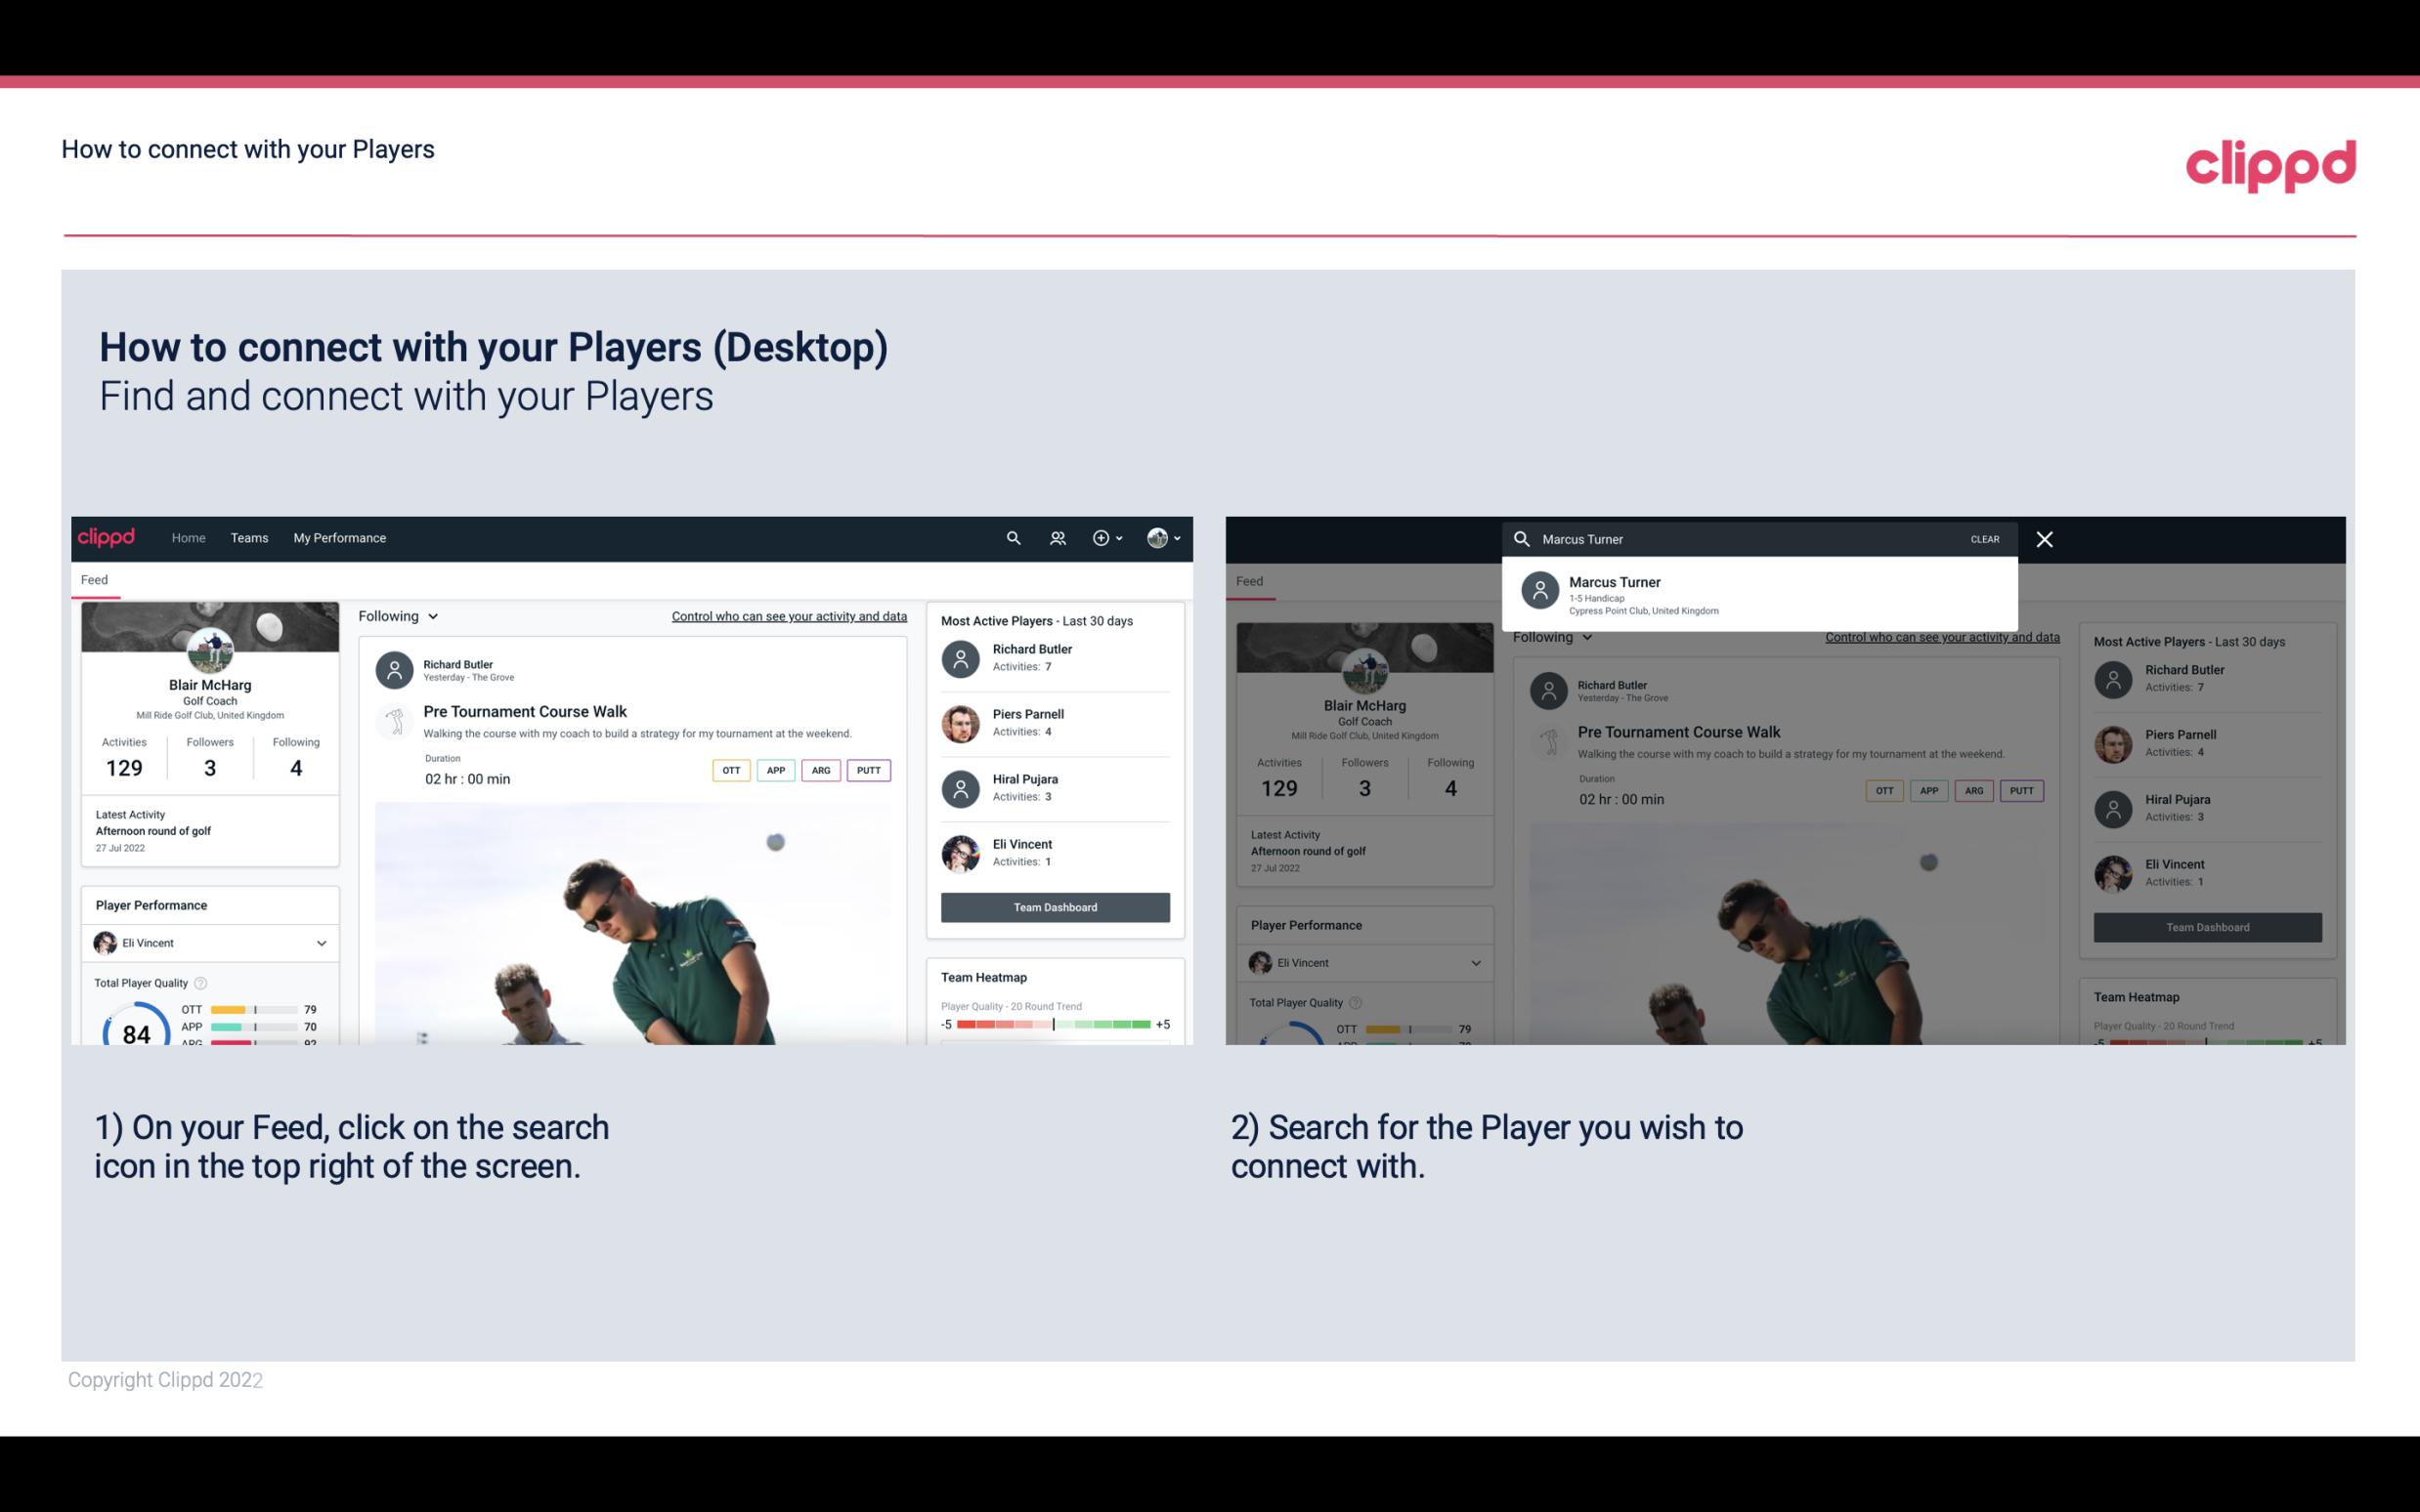
Task: Click the APP performance tag icon
Action: pyautogui.click(x=775, y=770)
